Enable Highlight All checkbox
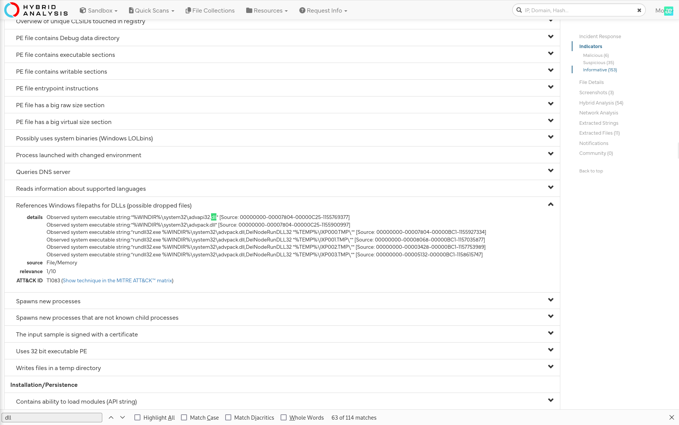Image resolution: width=679 pixels, height=425 pixels. click(137, 417)
